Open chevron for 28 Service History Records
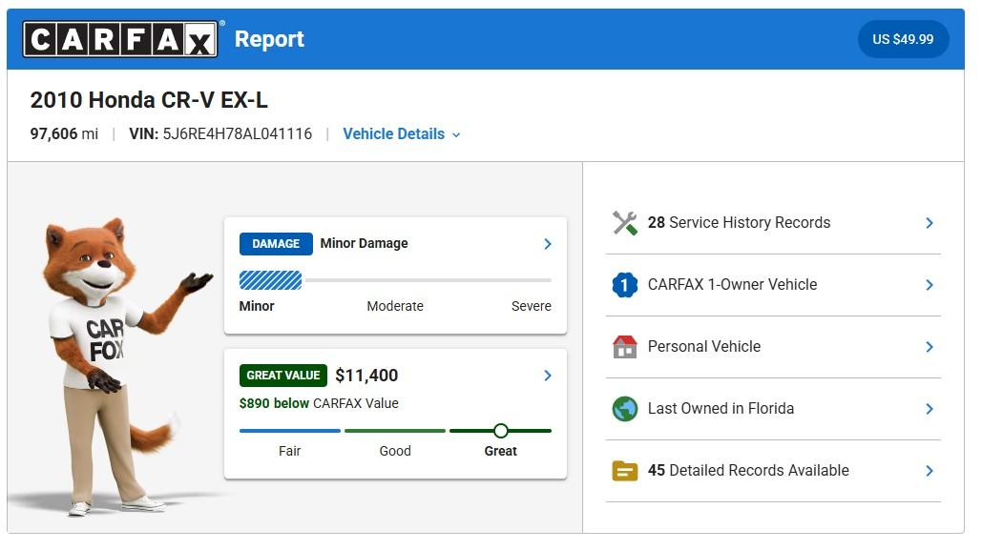The height and width of the screenshot is (550, 982). pyautogui.click(x=930, y=223)
